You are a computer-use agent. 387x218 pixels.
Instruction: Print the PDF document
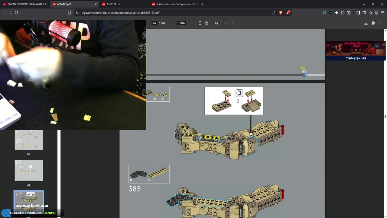[x=373, y=23]
